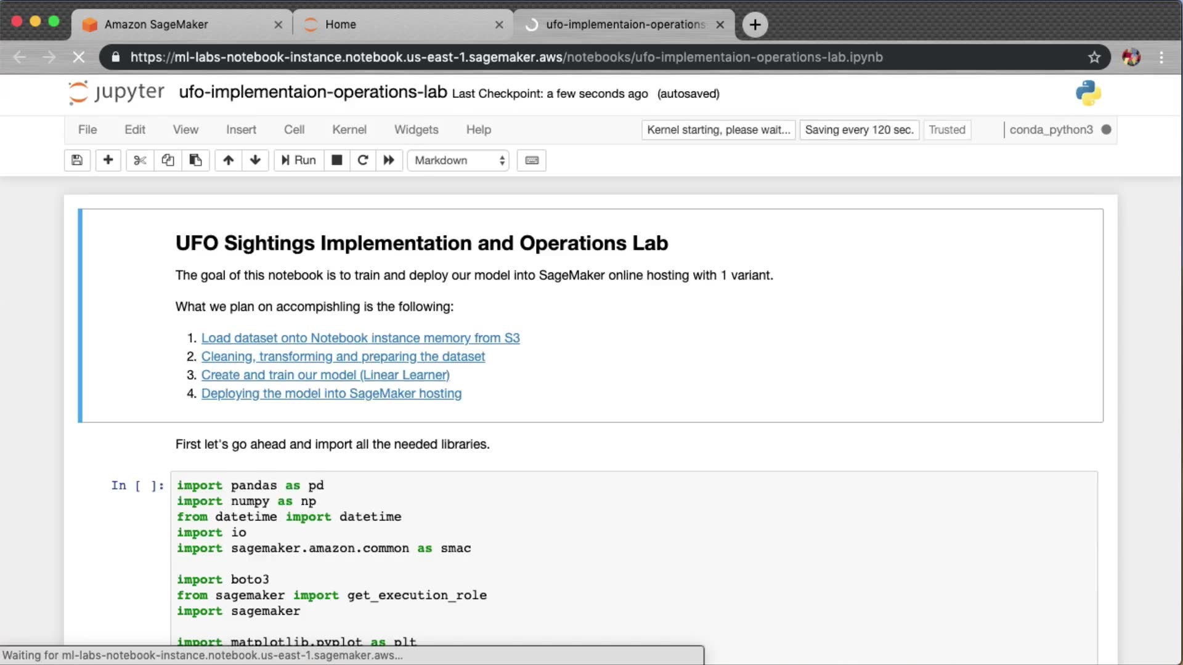
Task: Insert cell below with plus icon
Action: (108, 160)
